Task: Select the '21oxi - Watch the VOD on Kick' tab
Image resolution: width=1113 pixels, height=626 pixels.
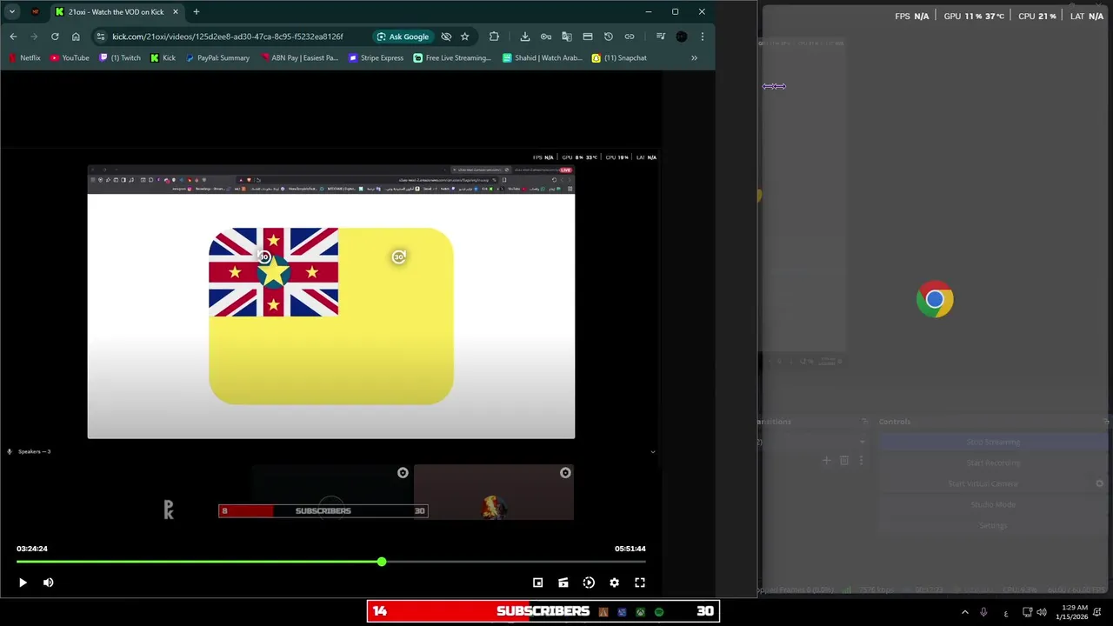Action: [x=116, y=12]
